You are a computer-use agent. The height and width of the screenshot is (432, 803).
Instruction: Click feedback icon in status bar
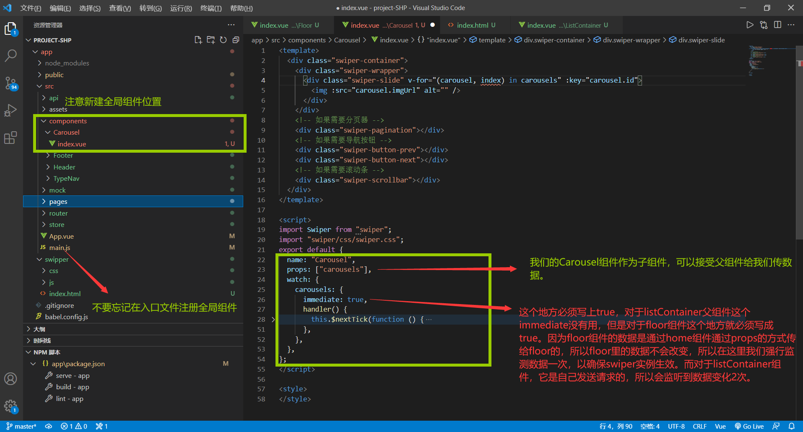pos(776,426)
